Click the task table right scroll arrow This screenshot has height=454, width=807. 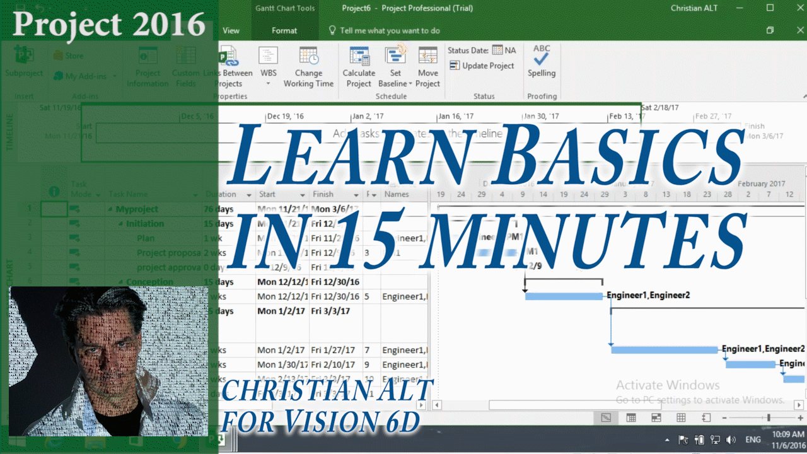point(422,405)
